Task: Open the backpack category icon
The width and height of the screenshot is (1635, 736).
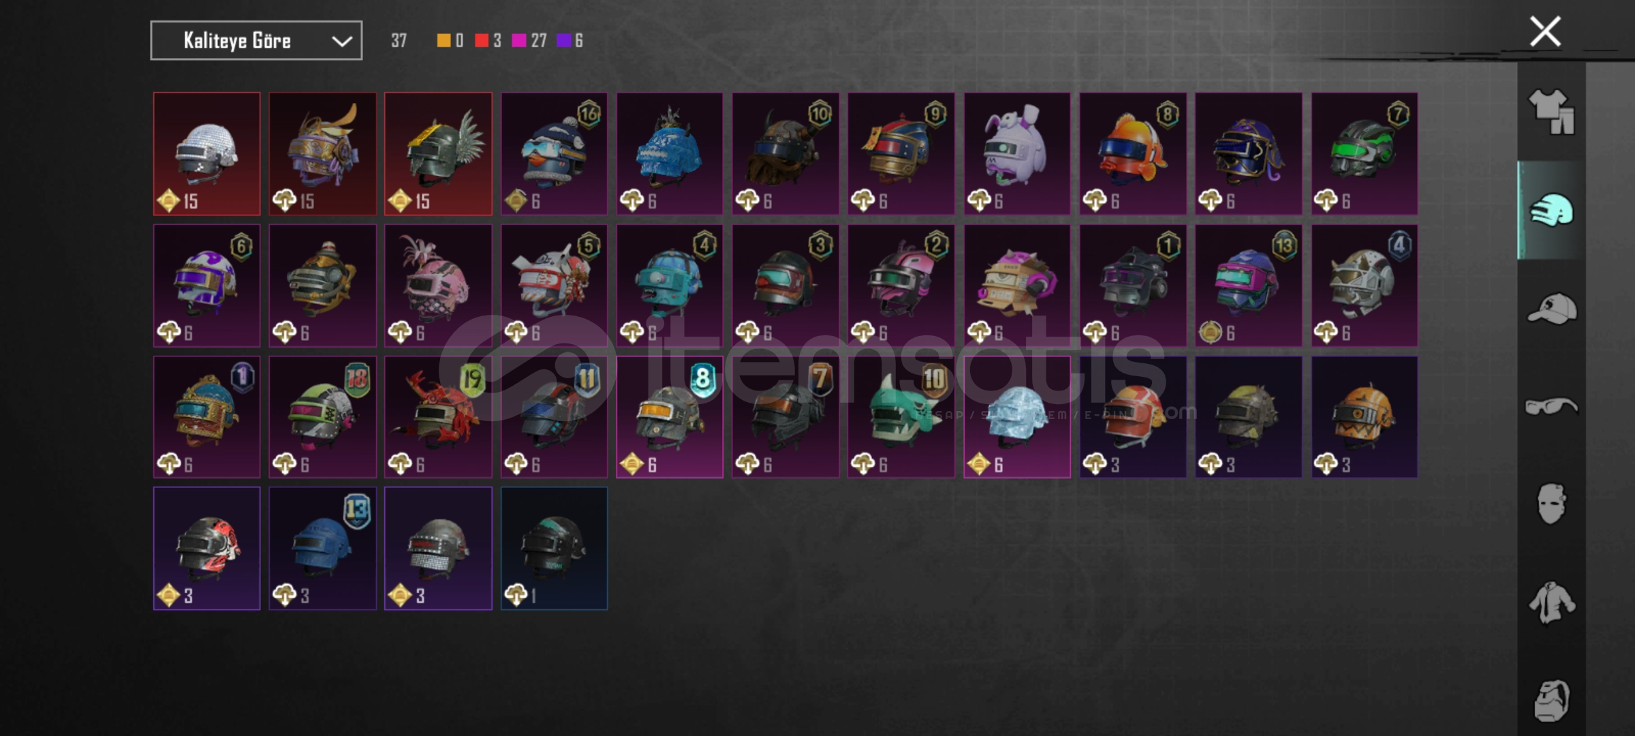Action: coord(1551,701)
